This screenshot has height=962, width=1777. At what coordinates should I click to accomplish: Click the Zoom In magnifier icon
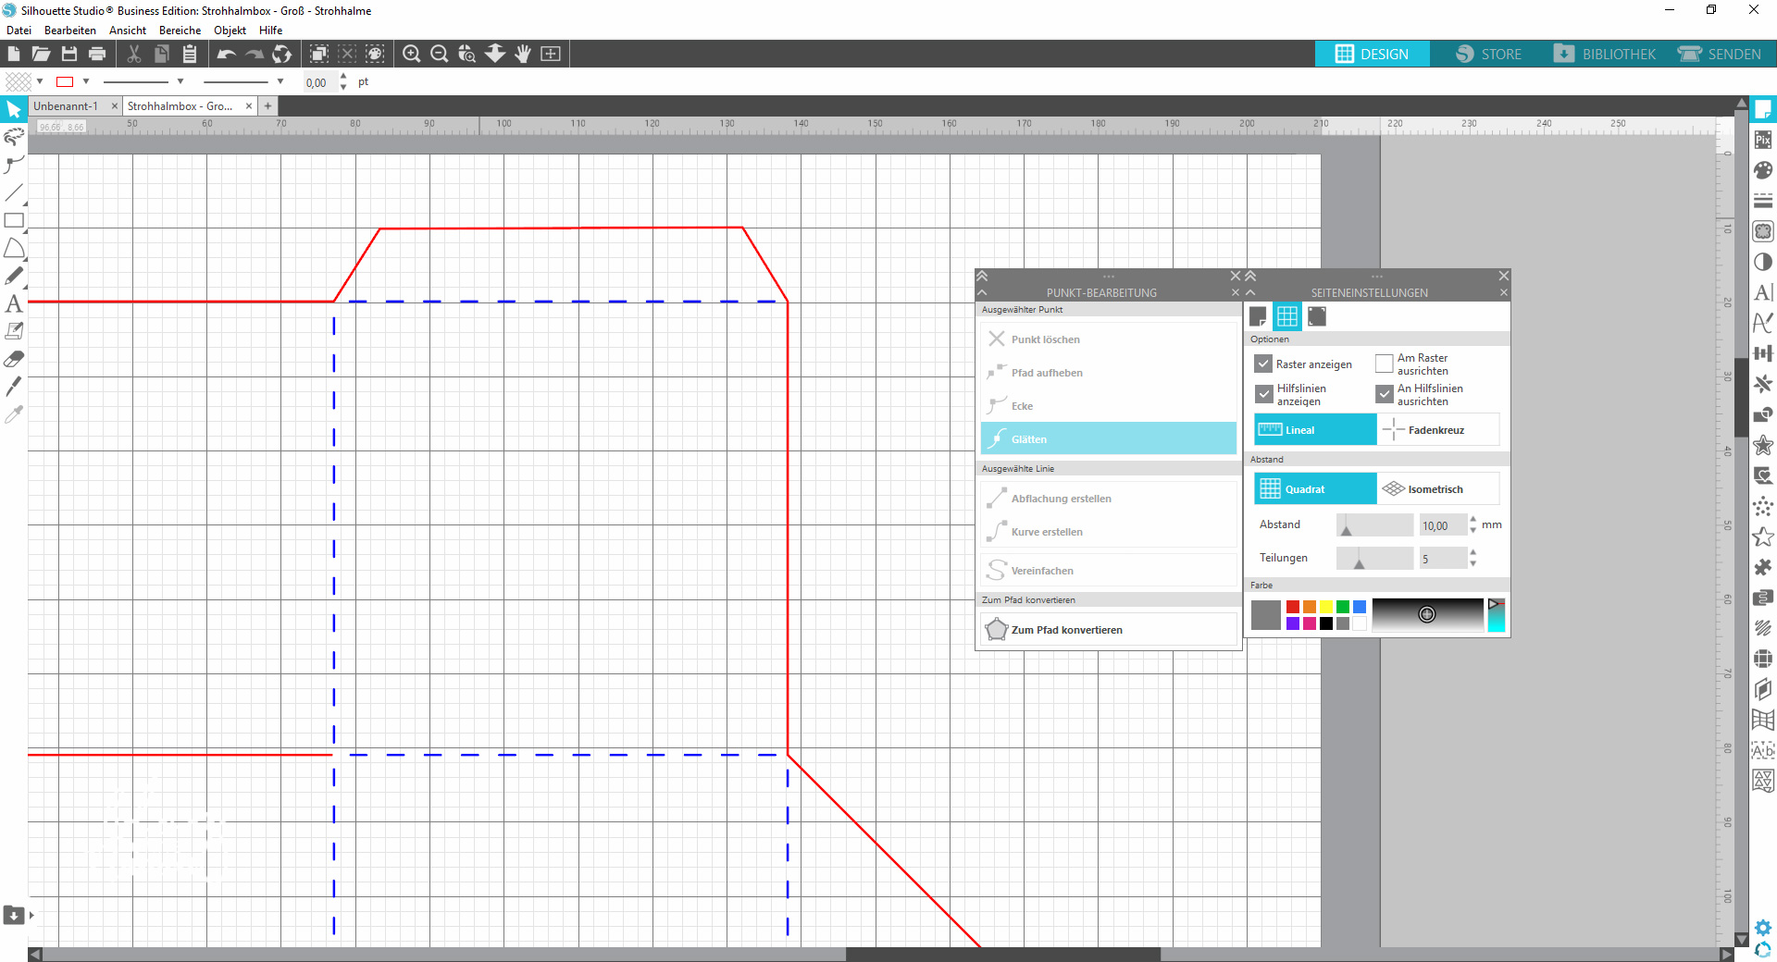(412, 55)
